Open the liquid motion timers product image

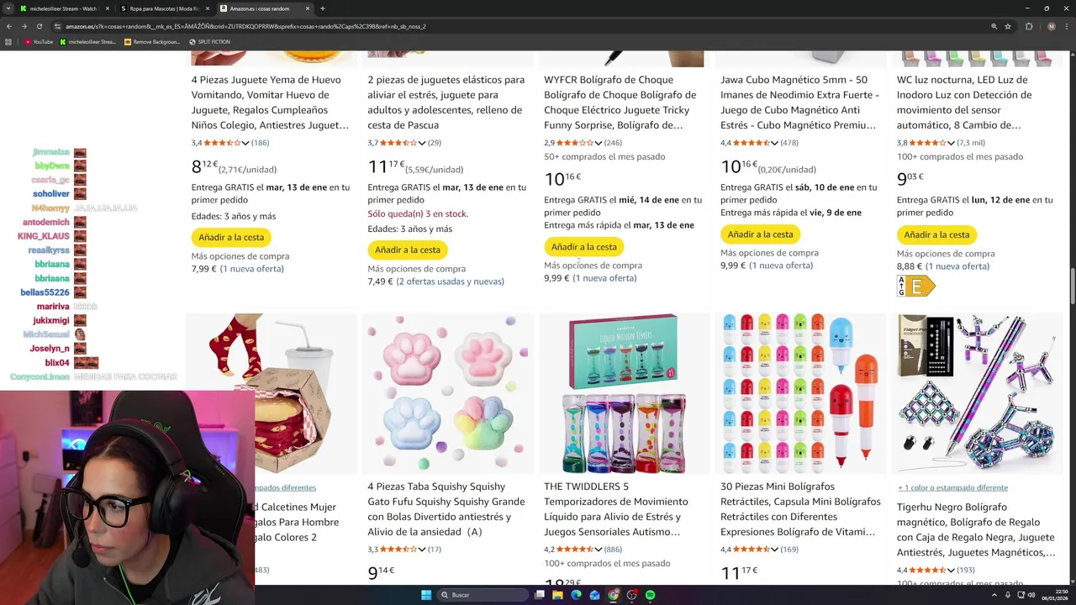pos(623,393)
